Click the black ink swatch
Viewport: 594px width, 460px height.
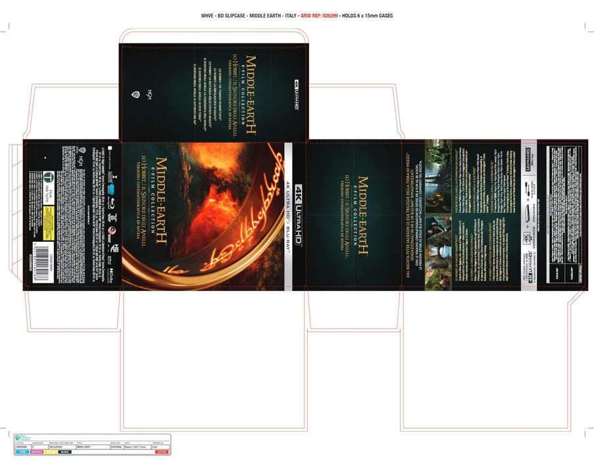point(65,452)
